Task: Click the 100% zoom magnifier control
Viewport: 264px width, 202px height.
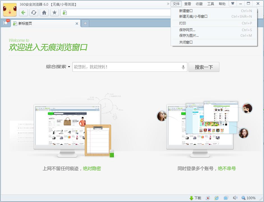Action: [x=249, y=198]
